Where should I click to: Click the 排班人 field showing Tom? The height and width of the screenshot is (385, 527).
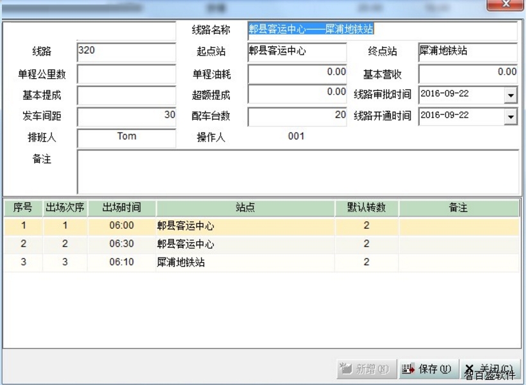[x=126, y=138]
